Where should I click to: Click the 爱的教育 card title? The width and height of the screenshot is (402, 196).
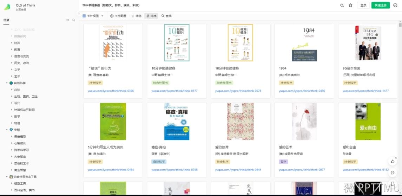point(222,147)
